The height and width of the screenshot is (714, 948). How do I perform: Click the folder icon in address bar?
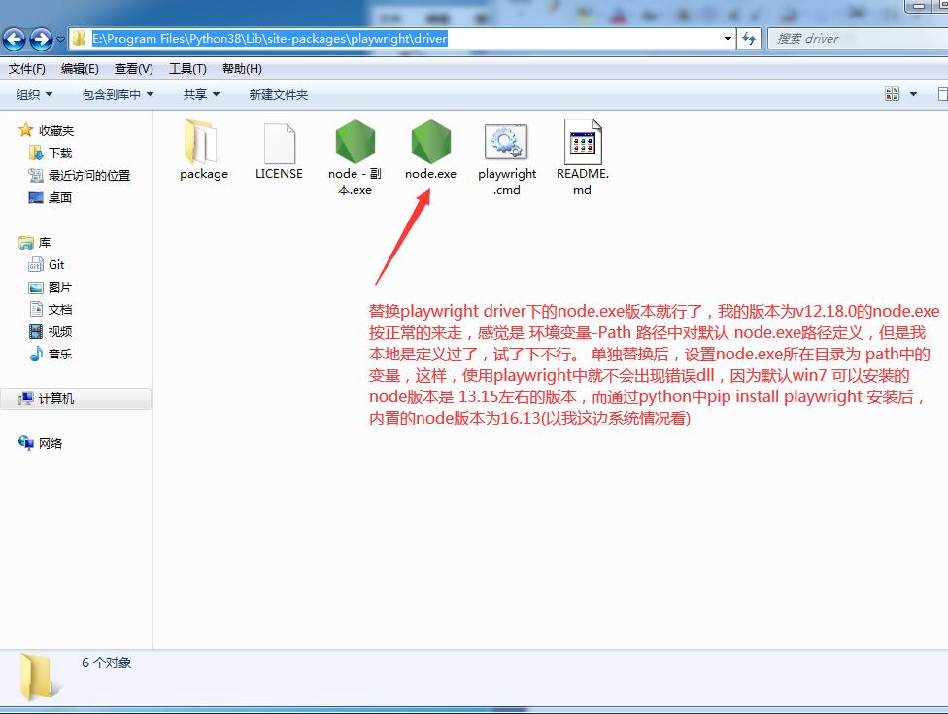tap(80, 39)
